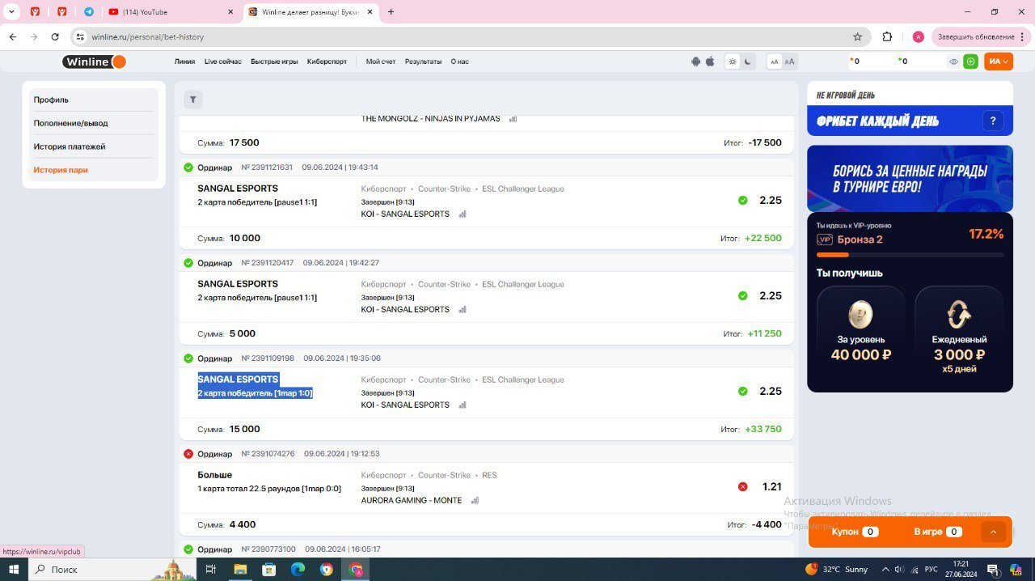Open the Киберспорт menu item
This screenshot has width=1035, height=581.
tap(327, 61)
